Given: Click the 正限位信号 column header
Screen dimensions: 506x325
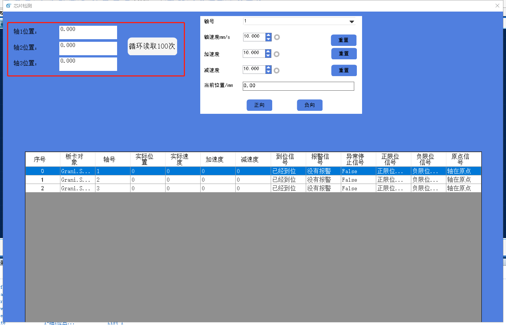Looking at the screenshot, I should (x=393, y=159).
